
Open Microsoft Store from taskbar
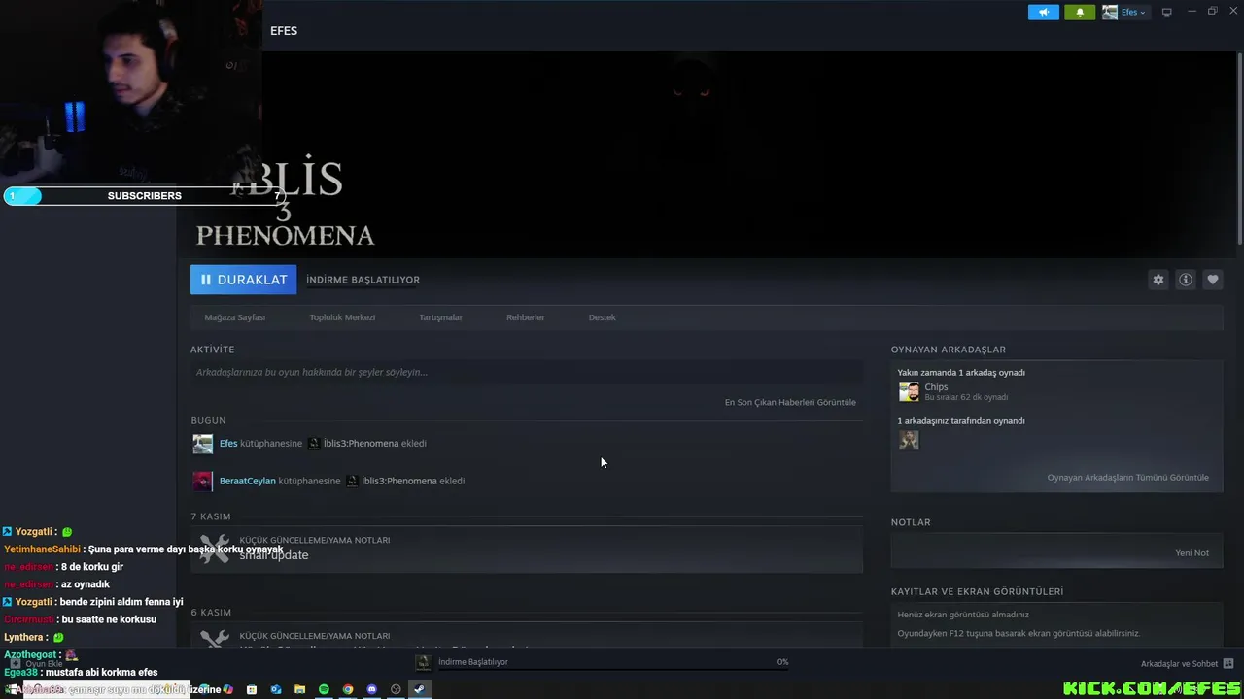coord(252,689)
